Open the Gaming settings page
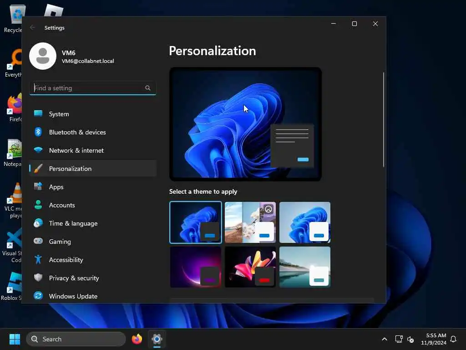This screenshot has width=466, height=350. click(93, 241)
